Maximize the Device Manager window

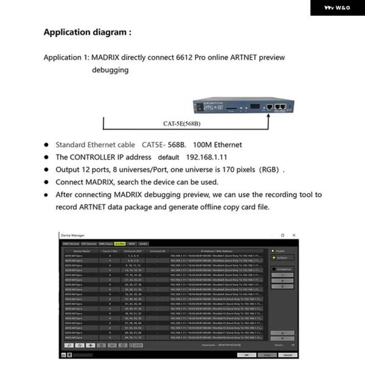click(283, 235)
